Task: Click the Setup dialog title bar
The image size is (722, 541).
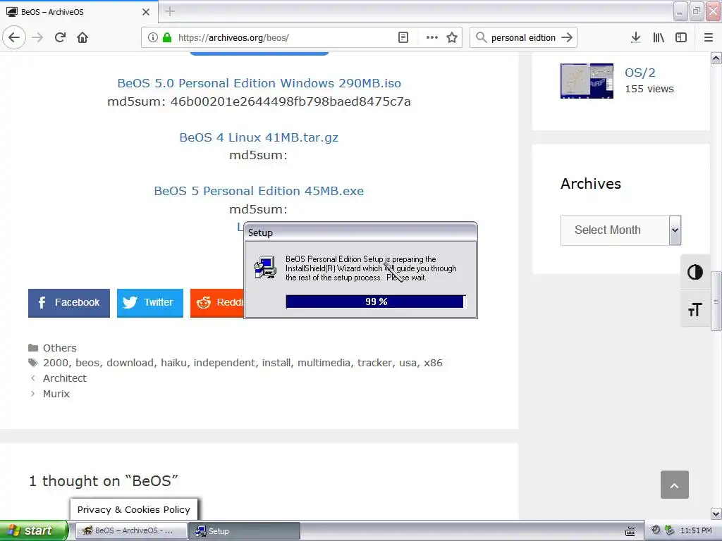Action: point(360,232)
